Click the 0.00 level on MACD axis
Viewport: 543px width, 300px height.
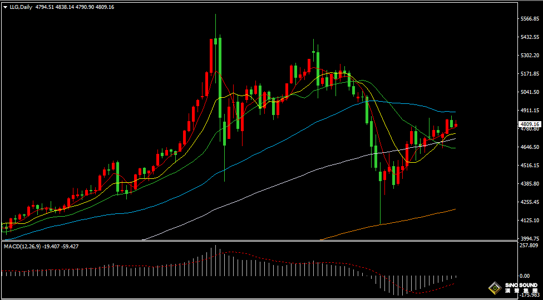click(x=524, y=276)
